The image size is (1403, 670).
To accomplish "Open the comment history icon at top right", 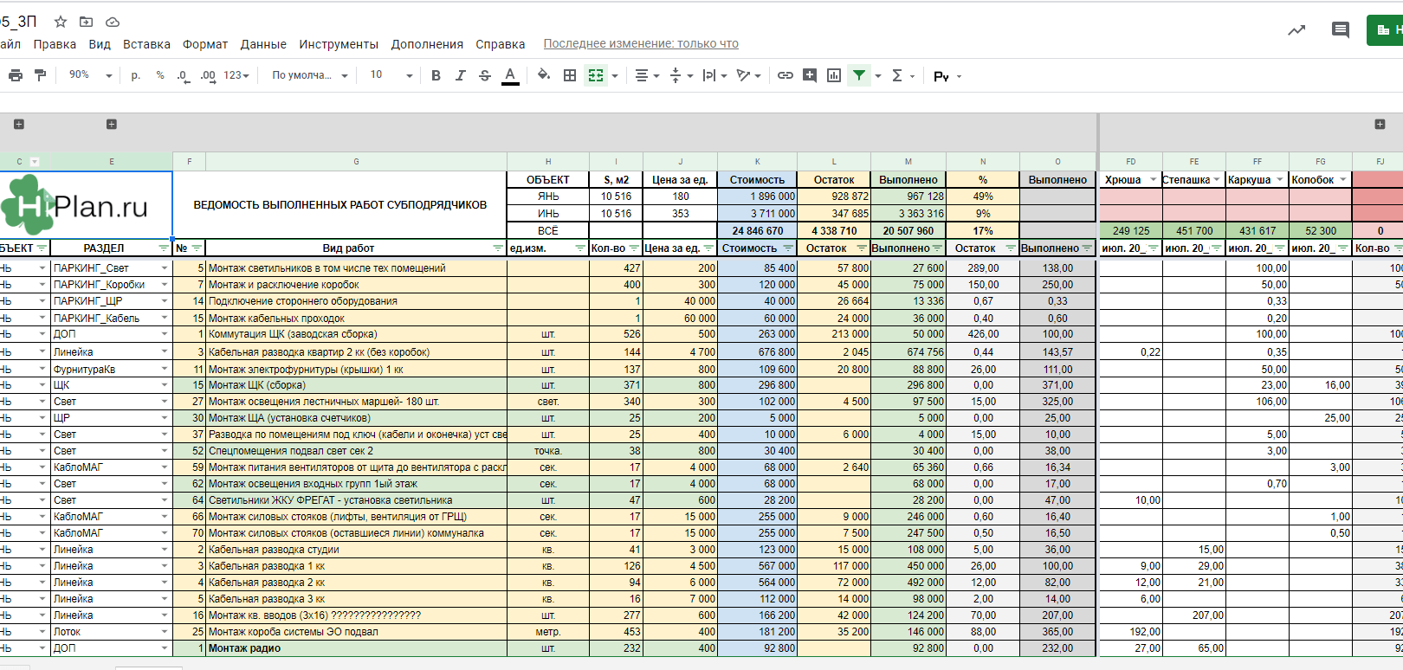I will coord(1341,30).
